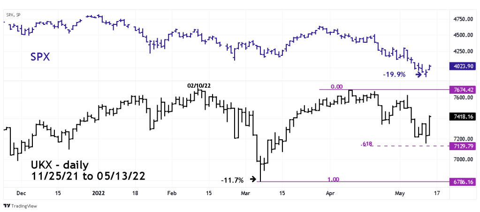Click the 11/25/21 to 05/13/22 date range
The height and width of the screenshot is (212, 480).
(76, 177)
